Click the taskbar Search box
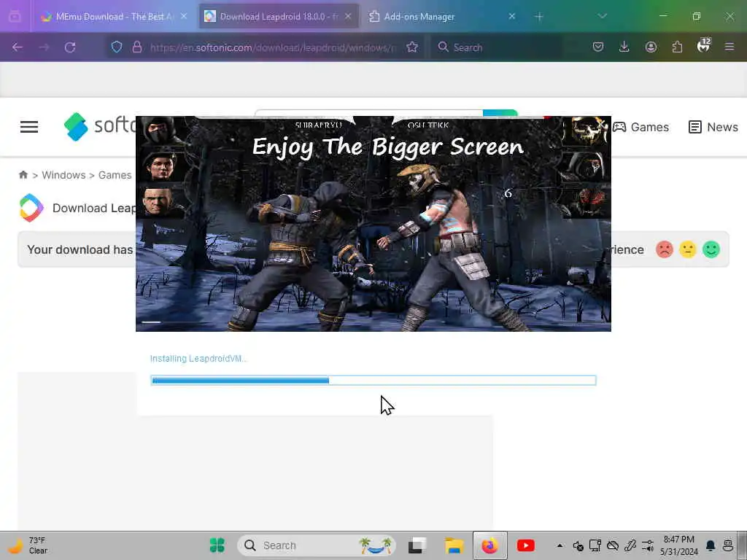 [x=317, y=545]
